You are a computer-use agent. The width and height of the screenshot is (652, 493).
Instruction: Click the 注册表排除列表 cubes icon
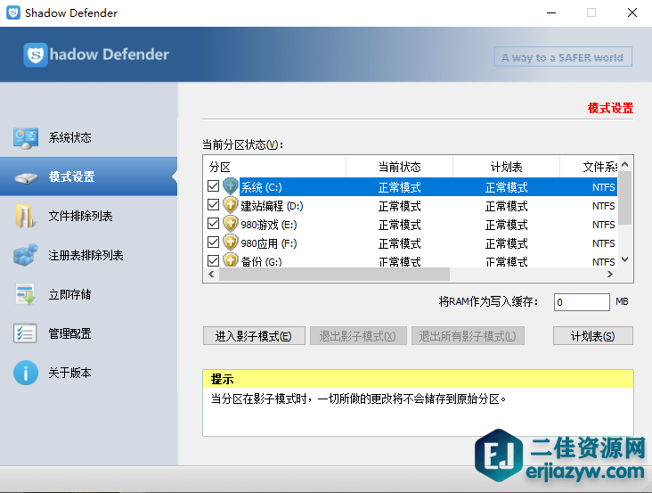(25, 255)
